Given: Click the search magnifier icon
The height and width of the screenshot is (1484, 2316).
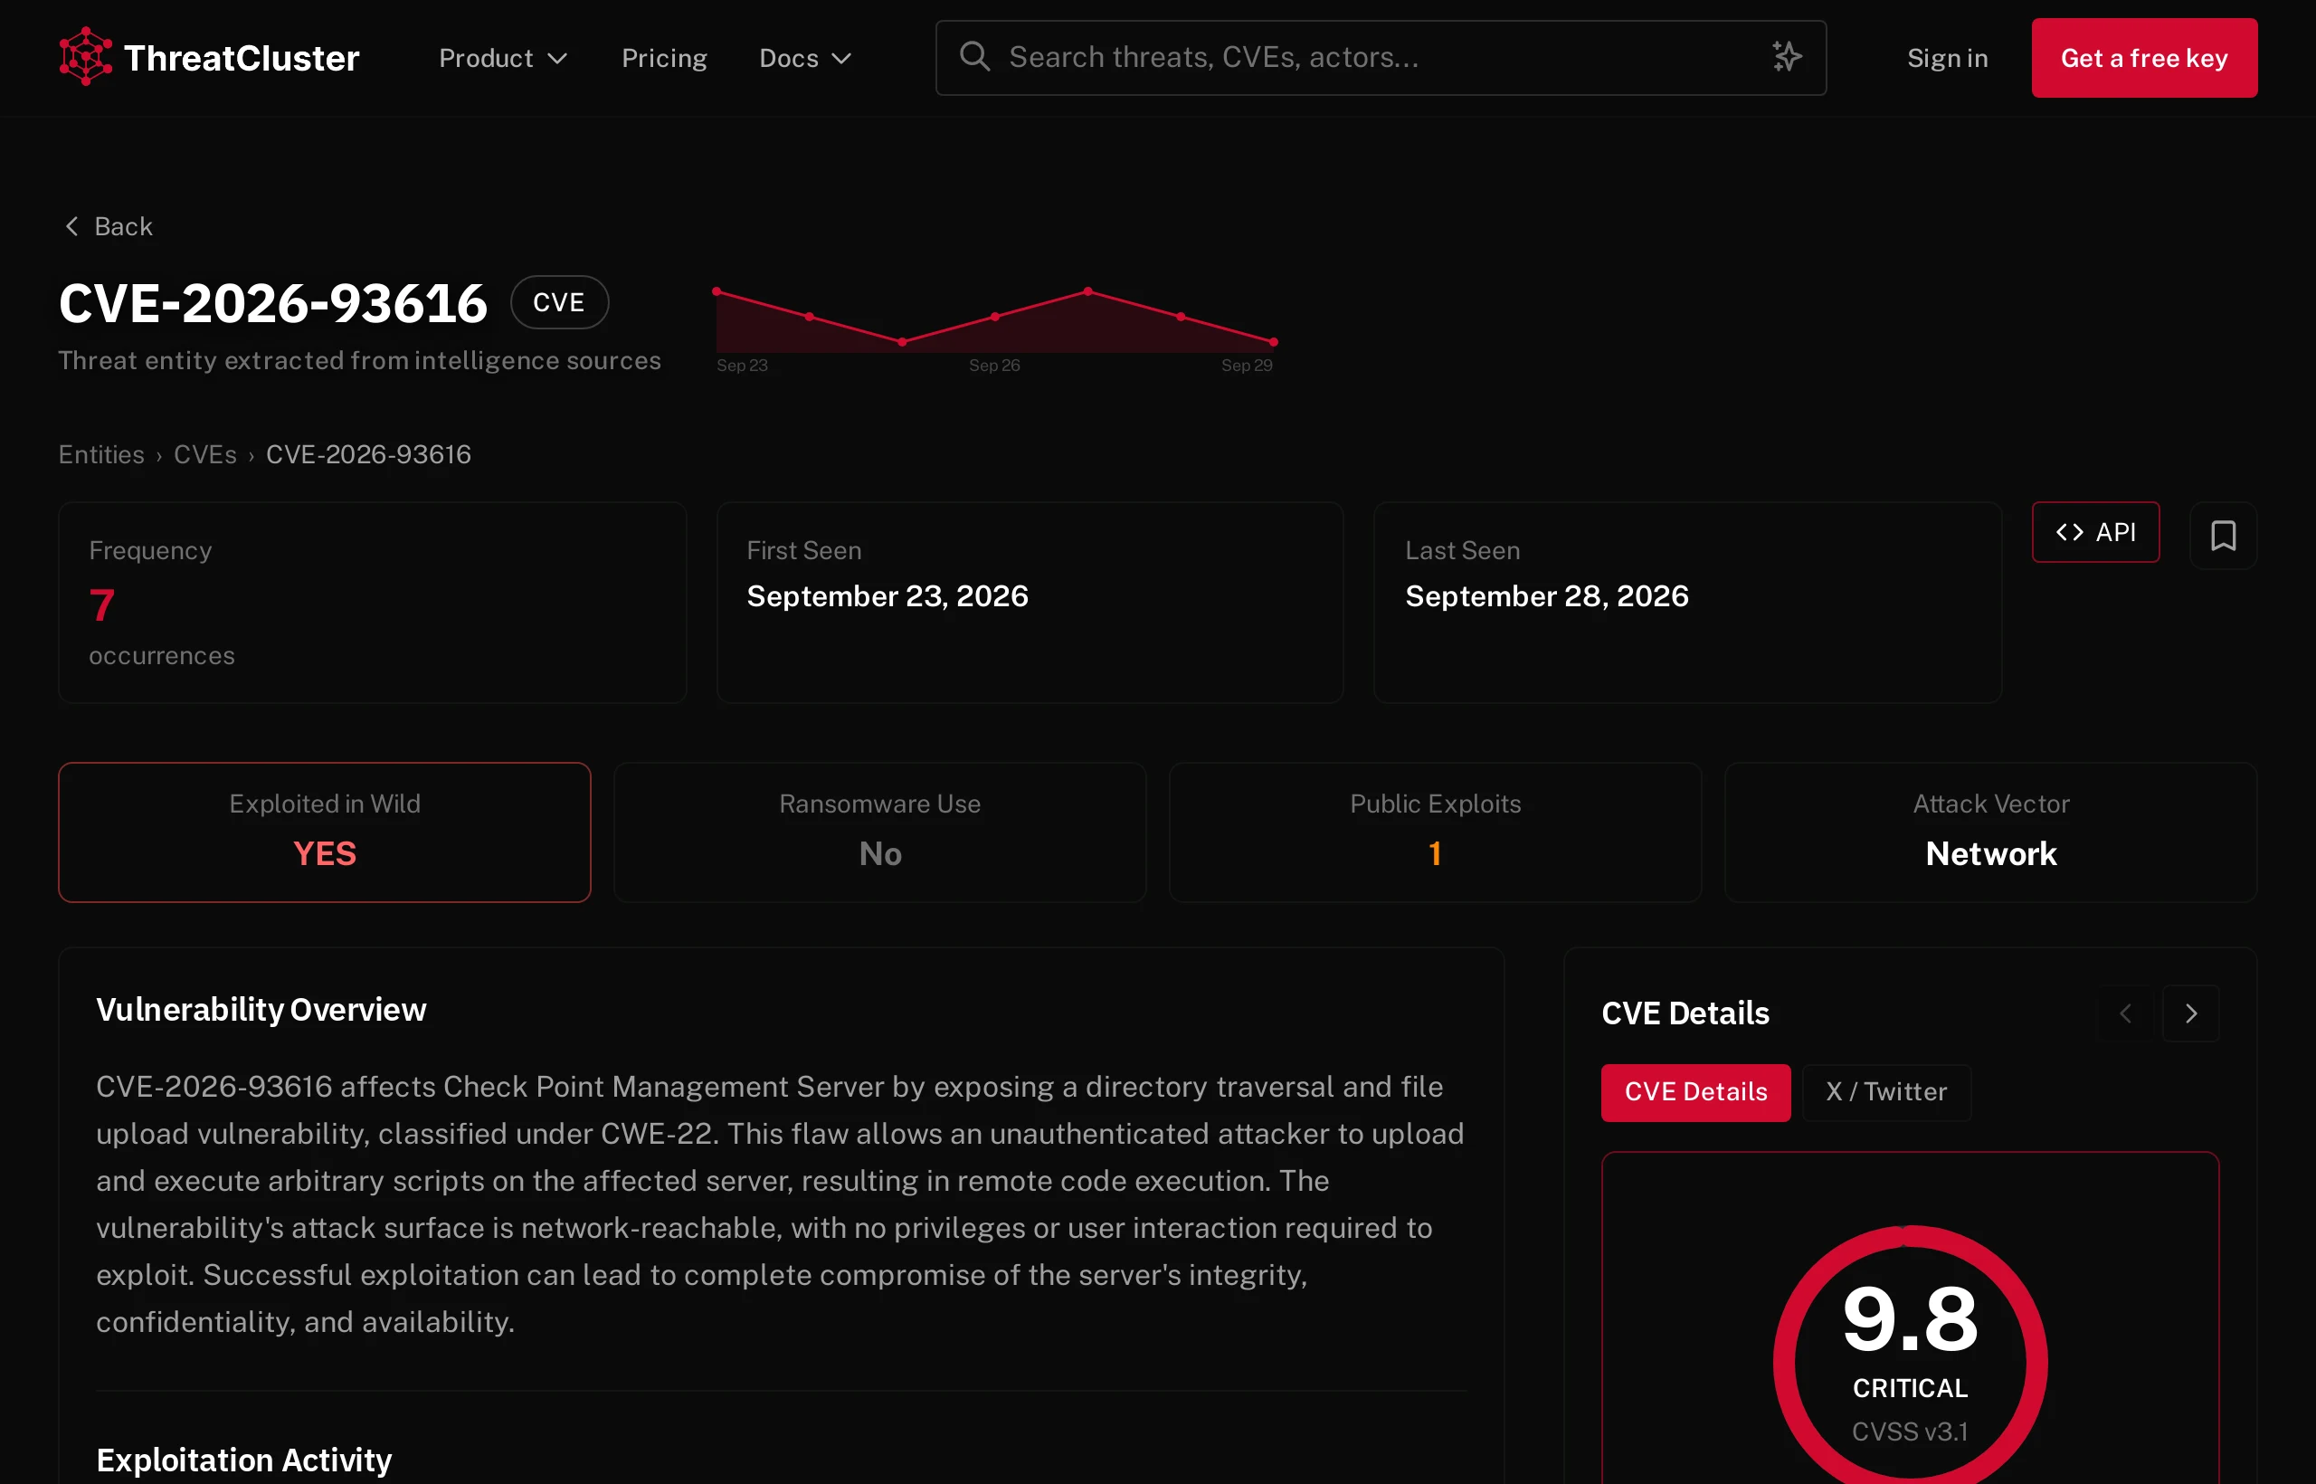Looking at the screenshot, I should (x=975, y=56).
